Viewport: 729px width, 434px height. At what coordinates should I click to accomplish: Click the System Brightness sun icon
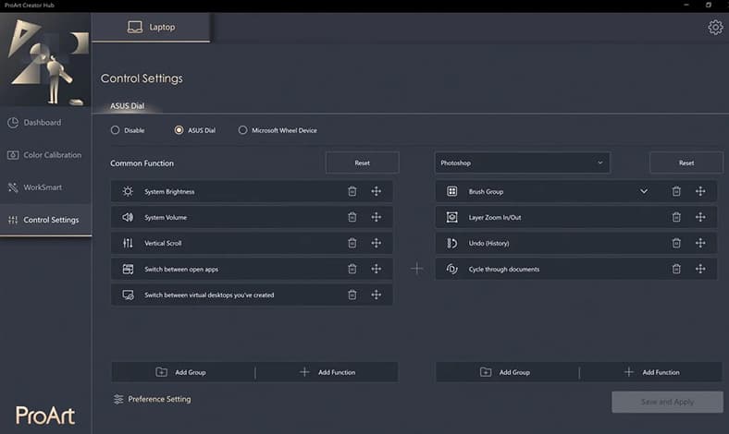[128, 191]
